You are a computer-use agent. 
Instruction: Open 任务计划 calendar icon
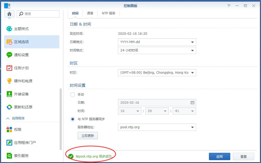pyautogui.click(x=9, y=68)
